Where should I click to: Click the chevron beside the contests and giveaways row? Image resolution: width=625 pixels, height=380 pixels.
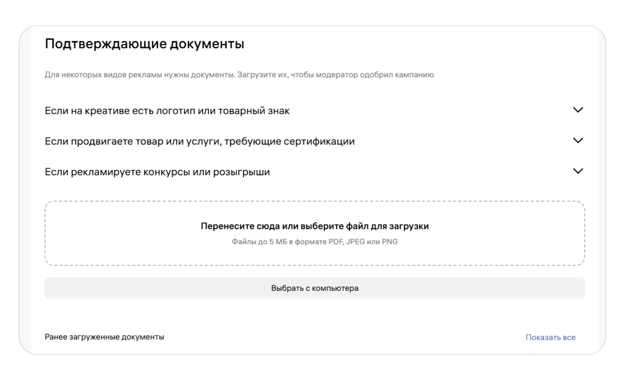(x=578, y=171)
